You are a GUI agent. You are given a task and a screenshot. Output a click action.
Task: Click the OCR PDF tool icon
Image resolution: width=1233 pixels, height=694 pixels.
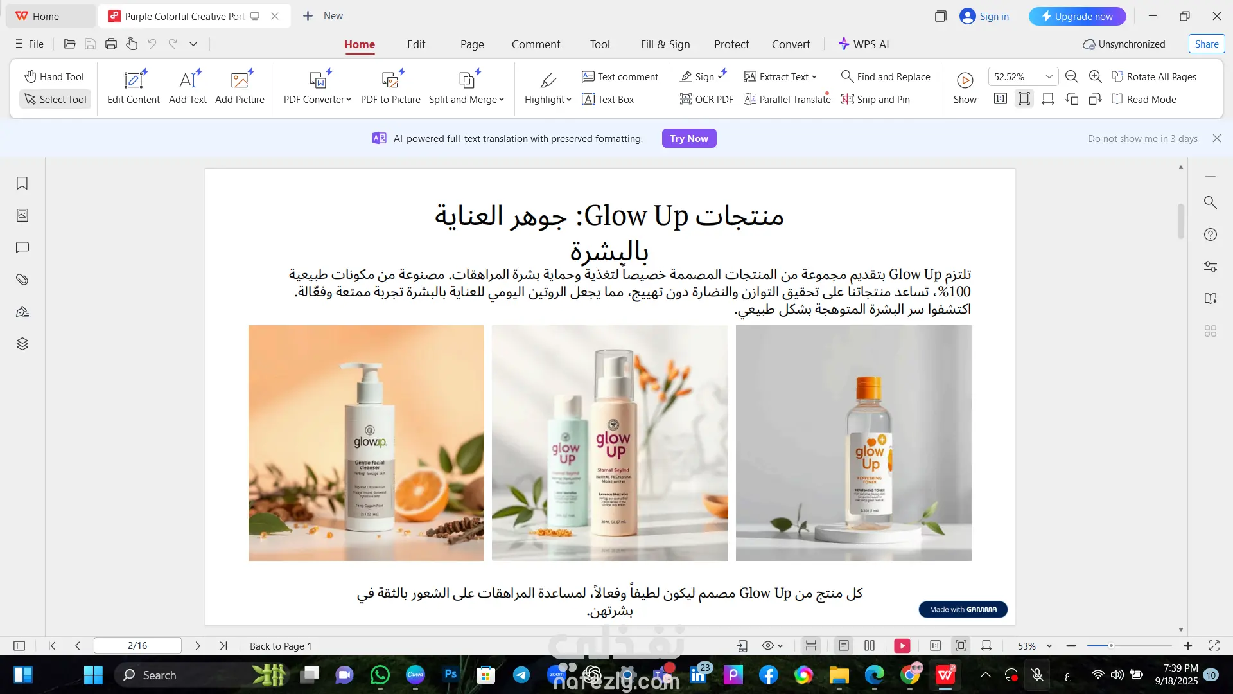[686, 99]
